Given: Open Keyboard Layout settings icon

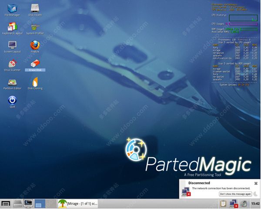Looking at the screenshot, I should coord(12,28).
